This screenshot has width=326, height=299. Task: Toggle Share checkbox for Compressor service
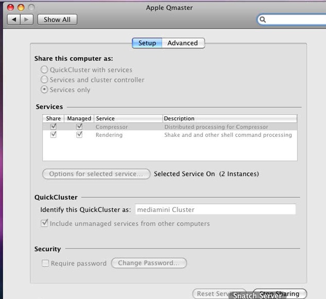(54, 126)
